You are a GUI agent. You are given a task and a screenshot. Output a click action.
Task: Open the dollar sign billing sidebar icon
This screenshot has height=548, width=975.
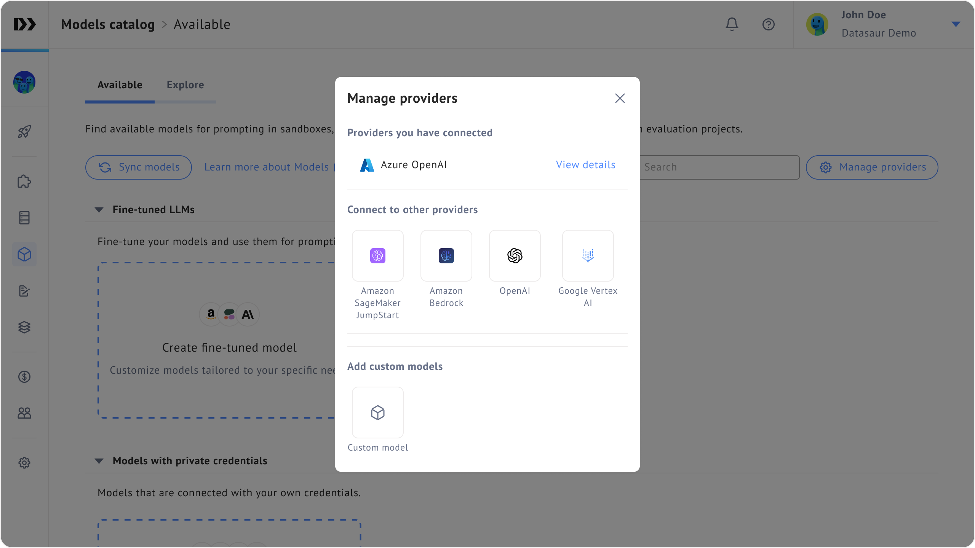pyautogui.click(x=24, y=377)
